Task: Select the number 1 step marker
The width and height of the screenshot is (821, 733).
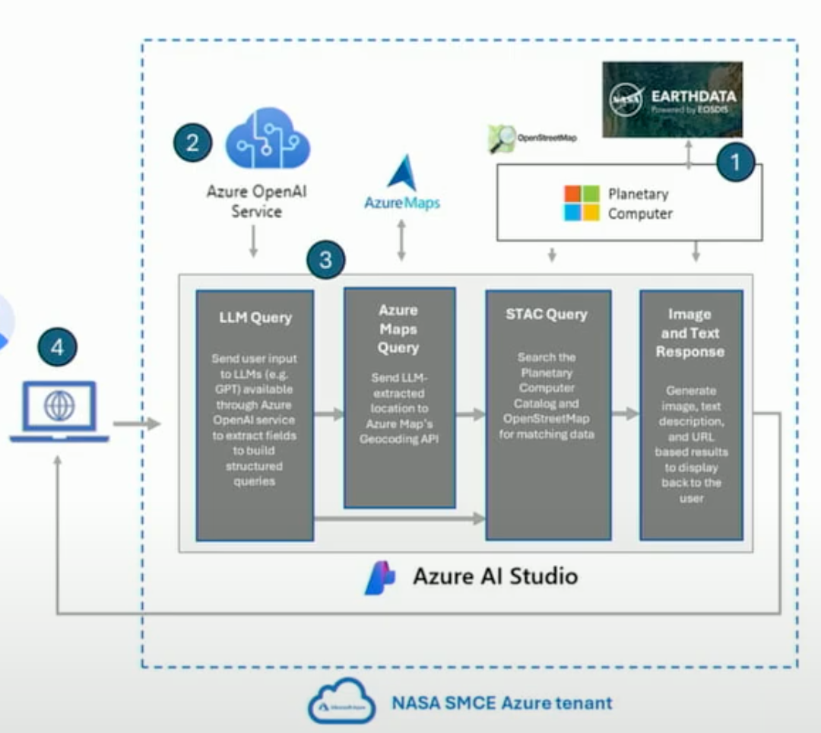Action: (734, 162)
